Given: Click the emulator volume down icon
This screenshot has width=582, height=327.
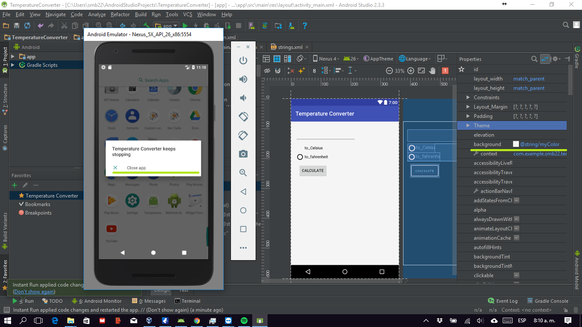Looking at the screenshot, I should click(x=243, y=98).
